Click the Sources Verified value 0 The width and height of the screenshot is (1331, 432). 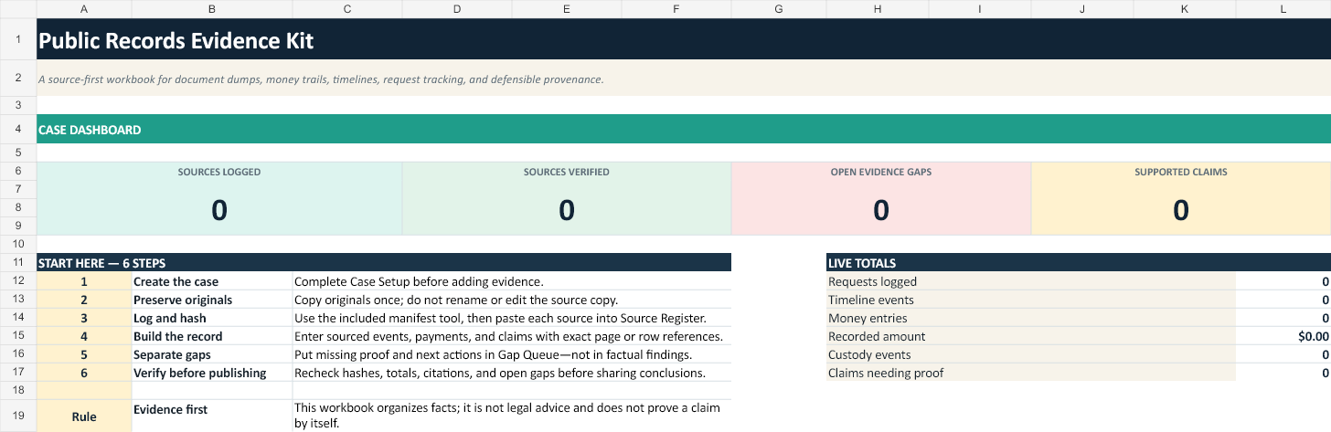pos(567,210)
